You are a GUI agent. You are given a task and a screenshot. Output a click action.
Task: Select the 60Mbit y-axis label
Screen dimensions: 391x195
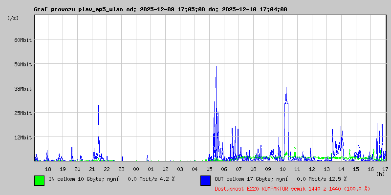pyautogui.click(x=22, y=40)
